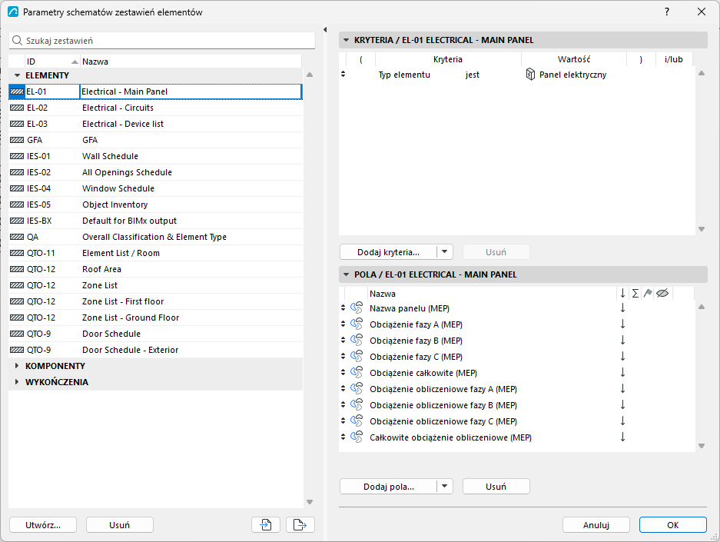Click the property icon beside Obciążenie całkowite (MEP)
Screen dimensions: 720x542
click(x=357, y=373)
